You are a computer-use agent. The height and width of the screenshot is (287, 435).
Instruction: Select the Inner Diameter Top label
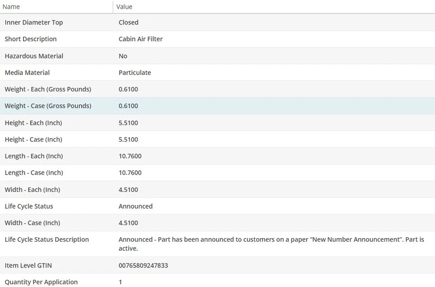(34, 23)
